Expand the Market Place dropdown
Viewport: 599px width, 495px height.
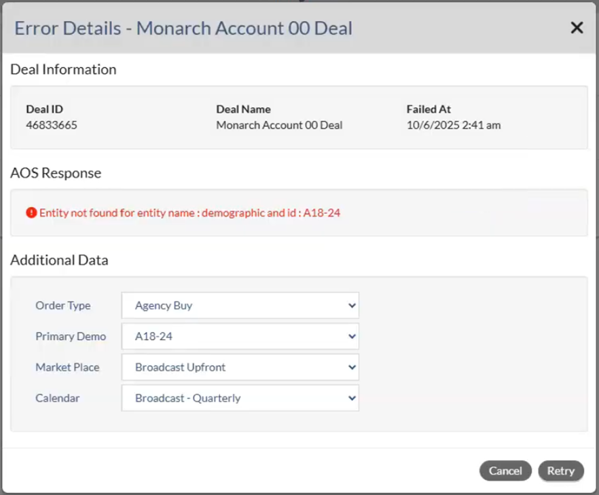[240, 367]
